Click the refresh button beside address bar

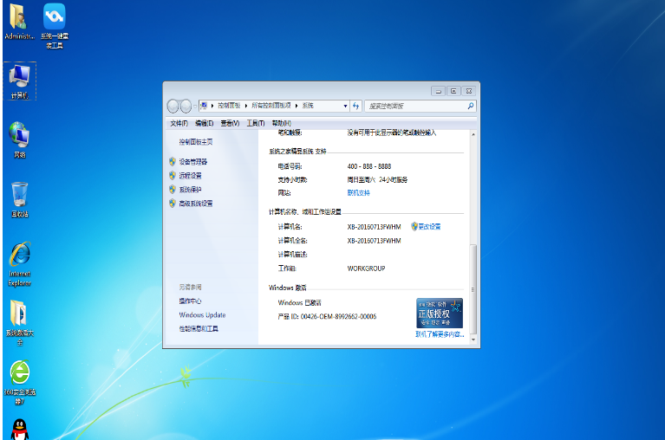355,106
